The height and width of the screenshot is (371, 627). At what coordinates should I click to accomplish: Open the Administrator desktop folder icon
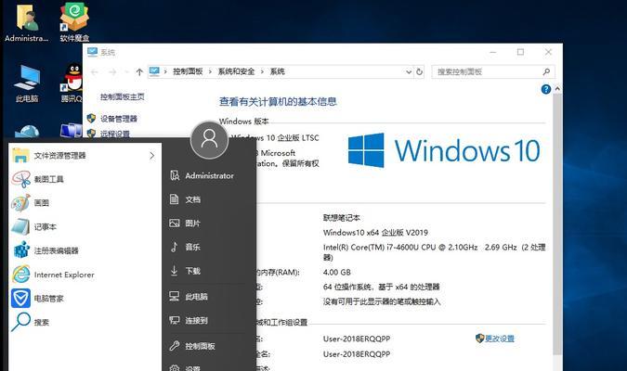(26, 23)
